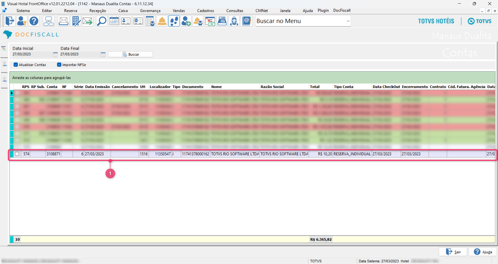This screenshot has height=264, width=498.
Task: Sort by the Conta column header
Action: click(53, 87)
